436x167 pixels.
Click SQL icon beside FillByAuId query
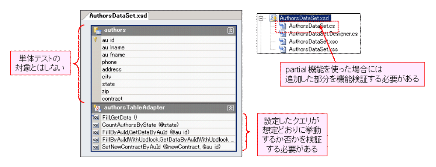tap(96, 132)
